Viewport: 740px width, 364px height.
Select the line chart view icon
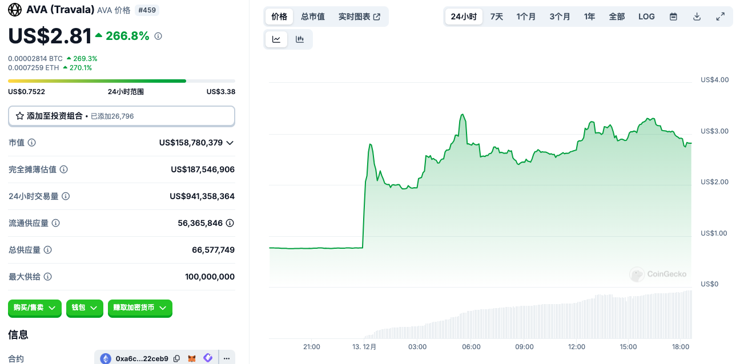(x=276, y=39)
